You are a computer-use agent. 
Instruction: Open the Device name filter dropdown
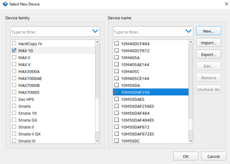188,31
